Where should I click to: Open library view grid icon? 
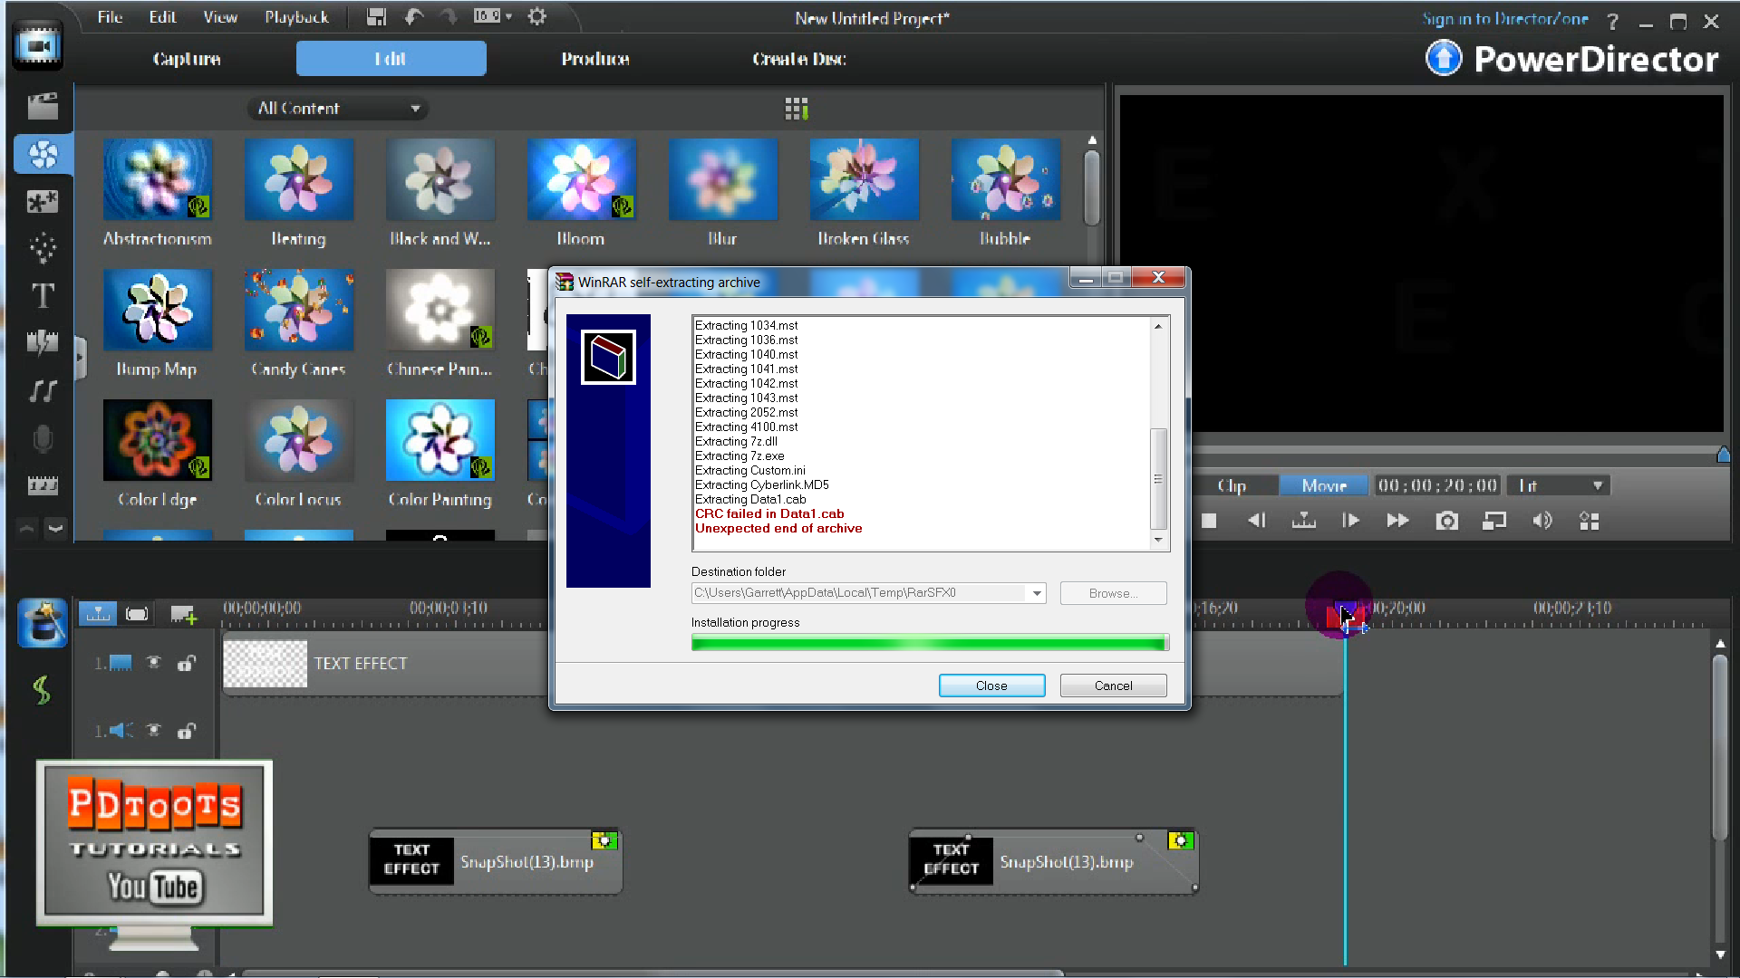(796, 109)
